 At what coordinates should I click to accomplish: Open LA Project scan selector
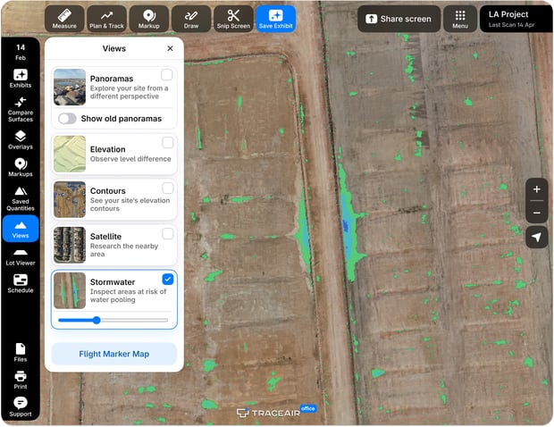[x=516, y=19]
